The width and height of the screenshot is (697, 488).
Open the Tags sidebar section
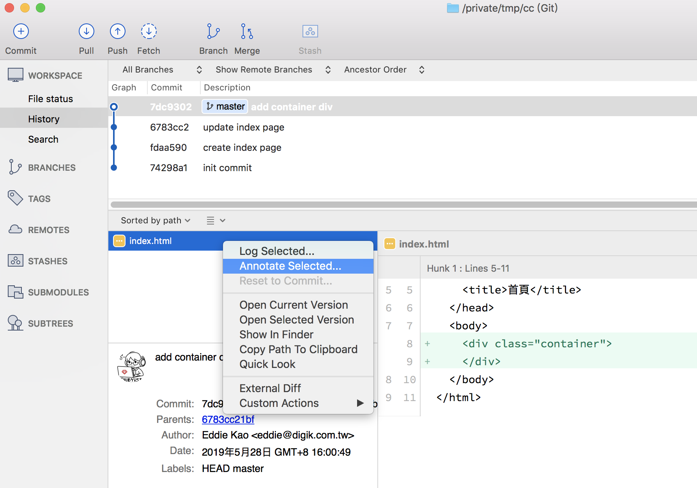[x=39, y=199]
